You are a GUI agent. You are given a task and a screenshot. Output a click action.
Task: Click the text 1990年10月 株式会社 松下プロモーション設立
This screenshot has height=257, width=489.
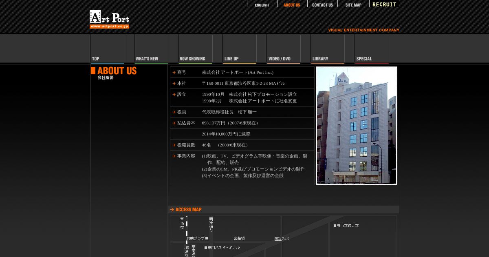click(249, 94)
